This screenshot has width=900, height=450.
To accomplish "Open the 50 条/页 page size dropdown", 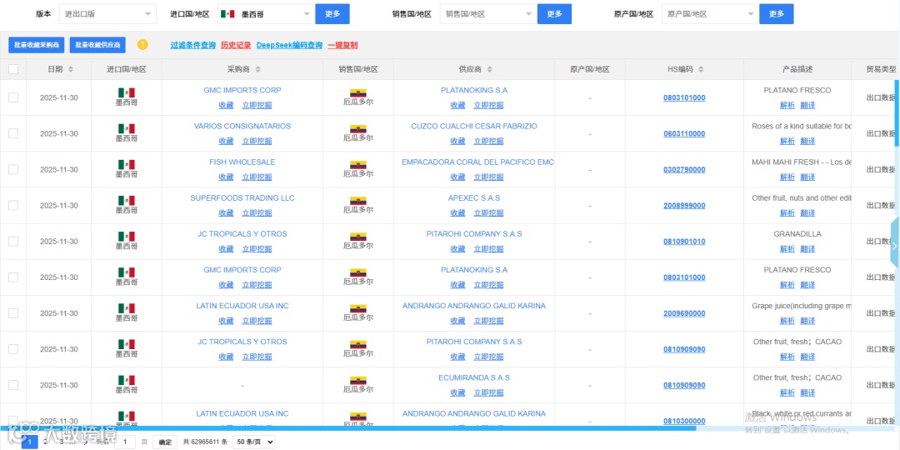I will click(x=253, y=442).
